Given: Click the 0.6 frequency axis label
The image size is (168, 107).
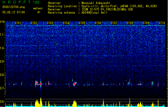Looking at the screenshot, I should pyautogui.click(x=2, y=102).
